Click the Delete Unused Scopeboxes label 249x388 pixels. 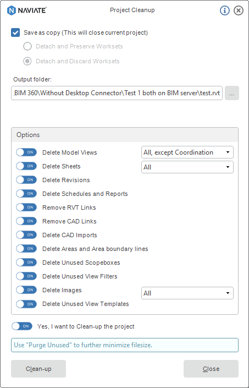pyautogui.click(x=81, y=263)
